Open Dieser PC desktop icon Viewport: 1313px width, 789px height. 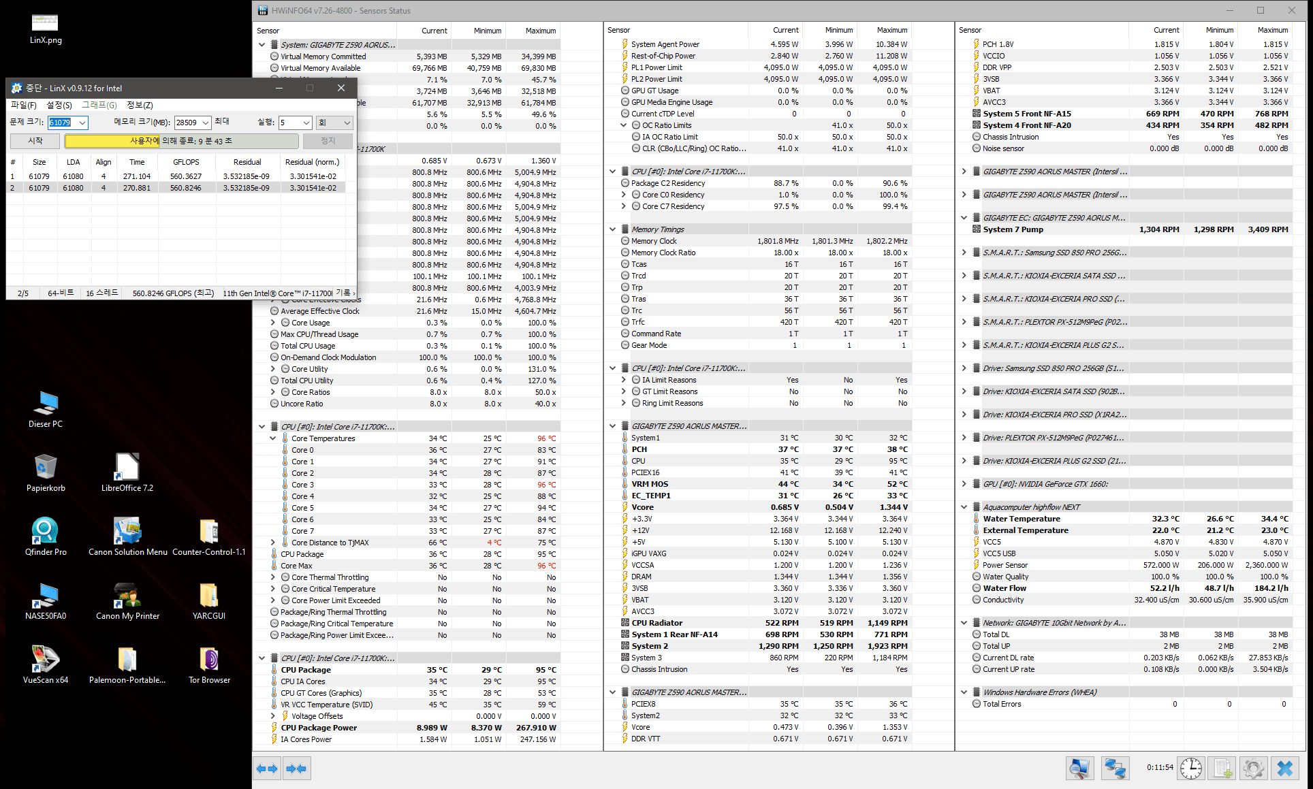pyautogui.click(x=46, y=409)
